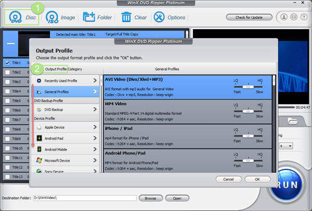Image resolution: width=312 pixels, height=211 pixels.
Task: Check the Title11 checkbox
Action: pos(7,158)
